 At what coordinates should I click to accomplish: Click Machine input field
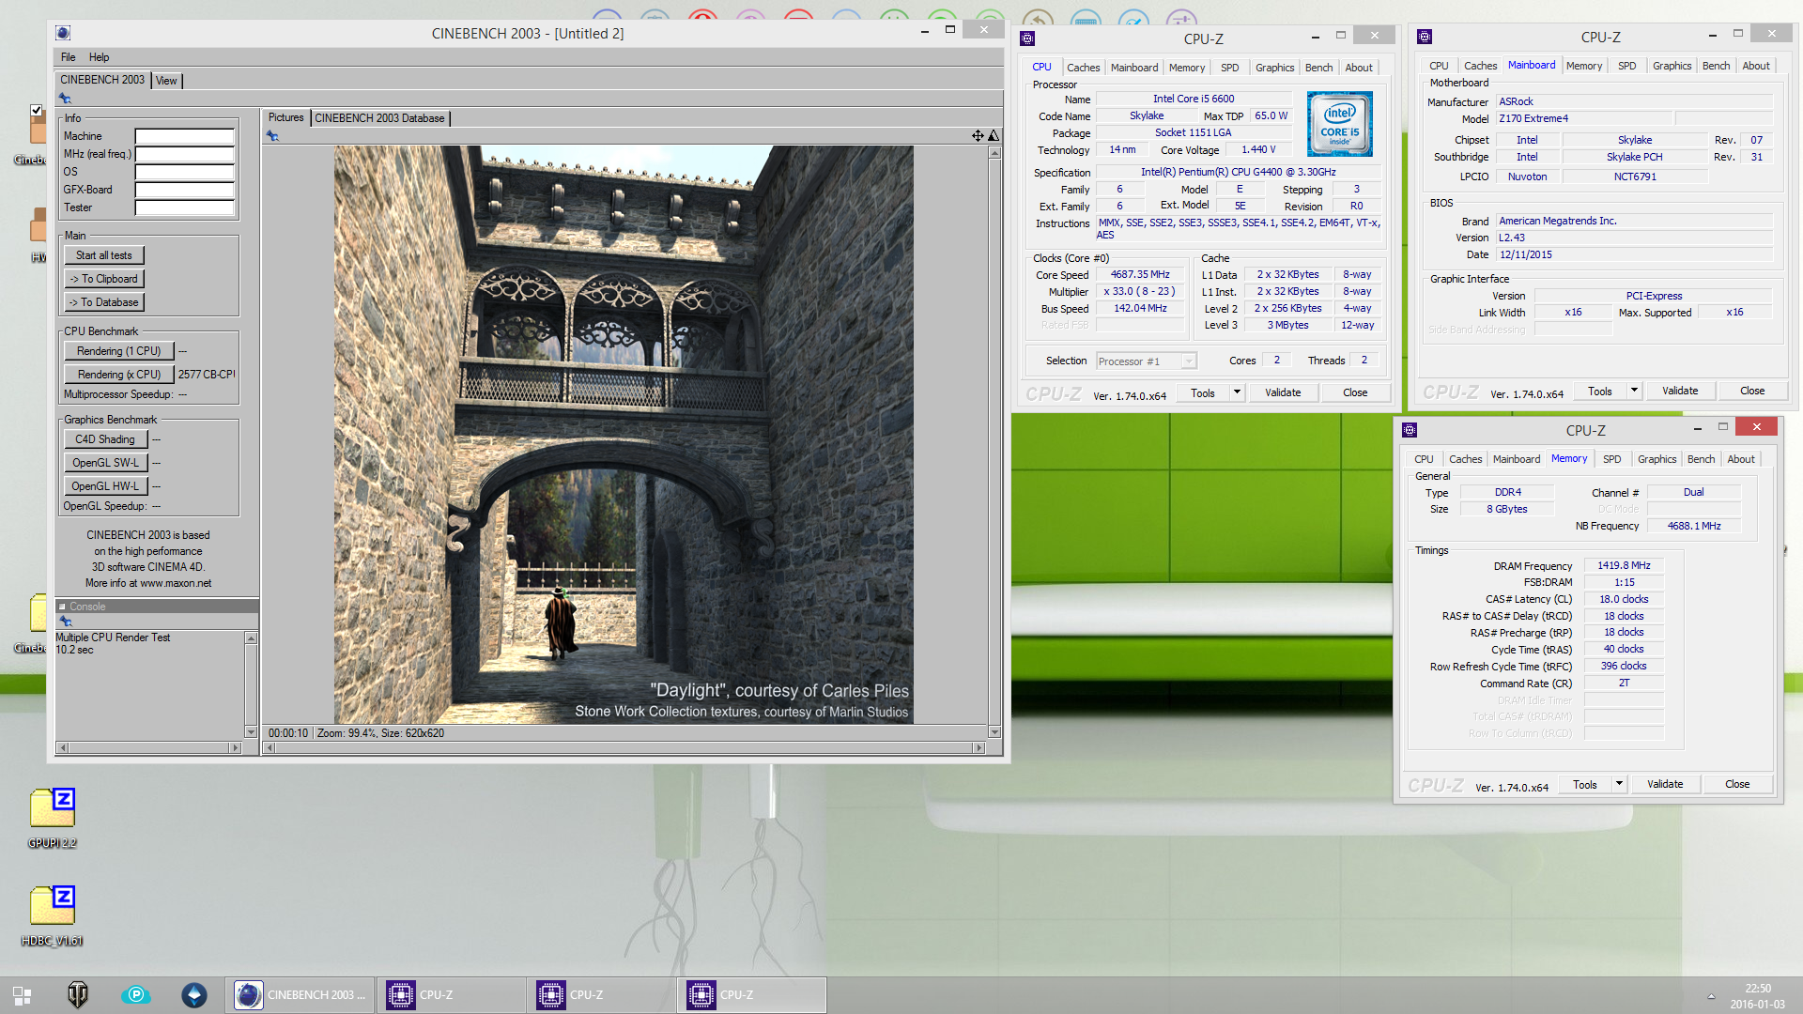click(184, 136)
